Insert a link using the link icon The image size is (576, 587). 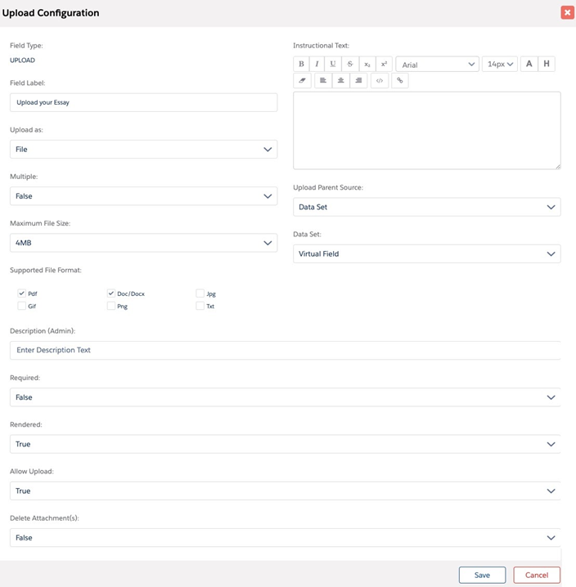click(x=399, y=80)
